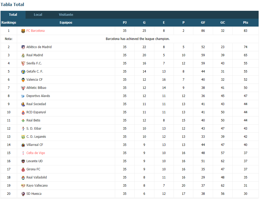Click the GC column header
261x199 pixels.
(x=223, y=22)
